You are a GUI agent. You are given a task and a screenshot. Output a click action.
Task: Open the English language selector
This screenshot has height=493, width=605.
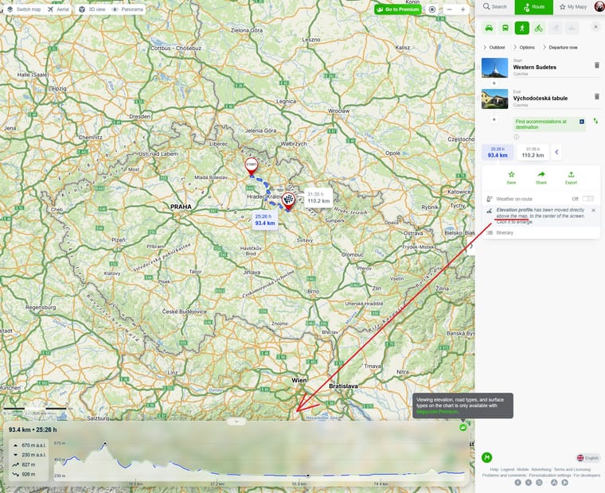[587, 457]
